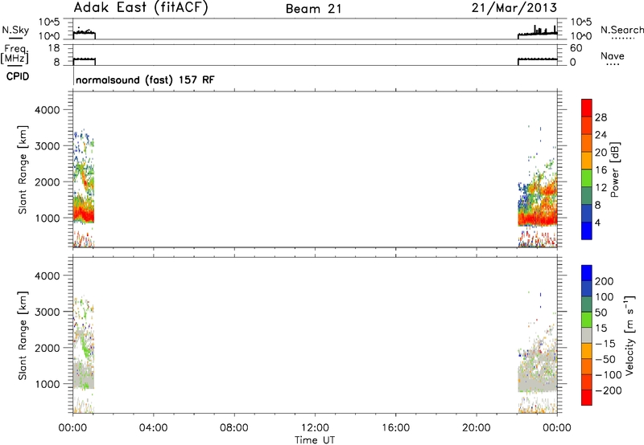The height and width of the screenshot is (445, 644).
Task: Click blue bottom segment of Power colorbar
Action: pos(587,231)
